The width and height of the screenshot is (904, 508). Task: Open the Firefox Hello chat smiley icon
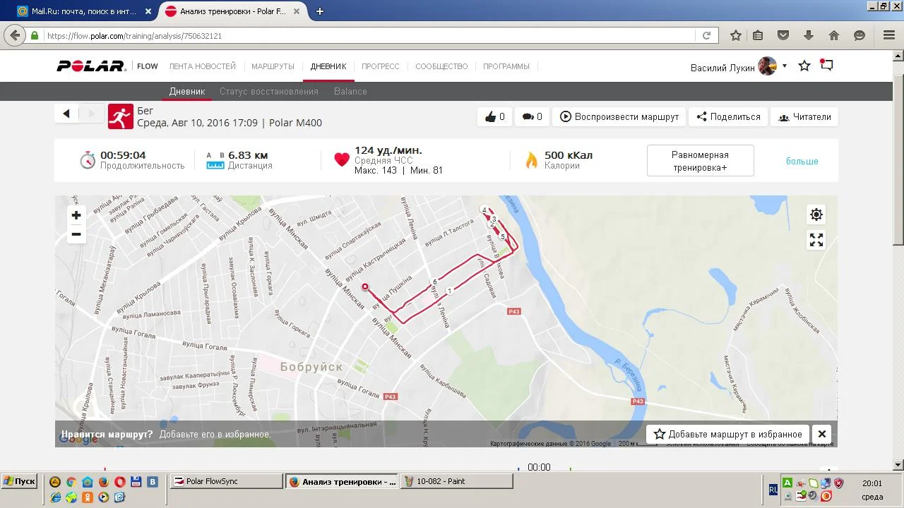860,35
